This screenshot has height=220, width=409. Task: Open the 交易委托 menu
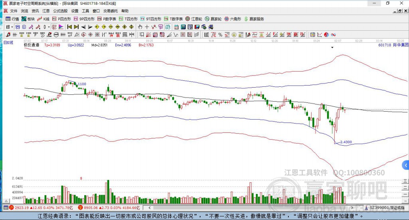[111, 11]
